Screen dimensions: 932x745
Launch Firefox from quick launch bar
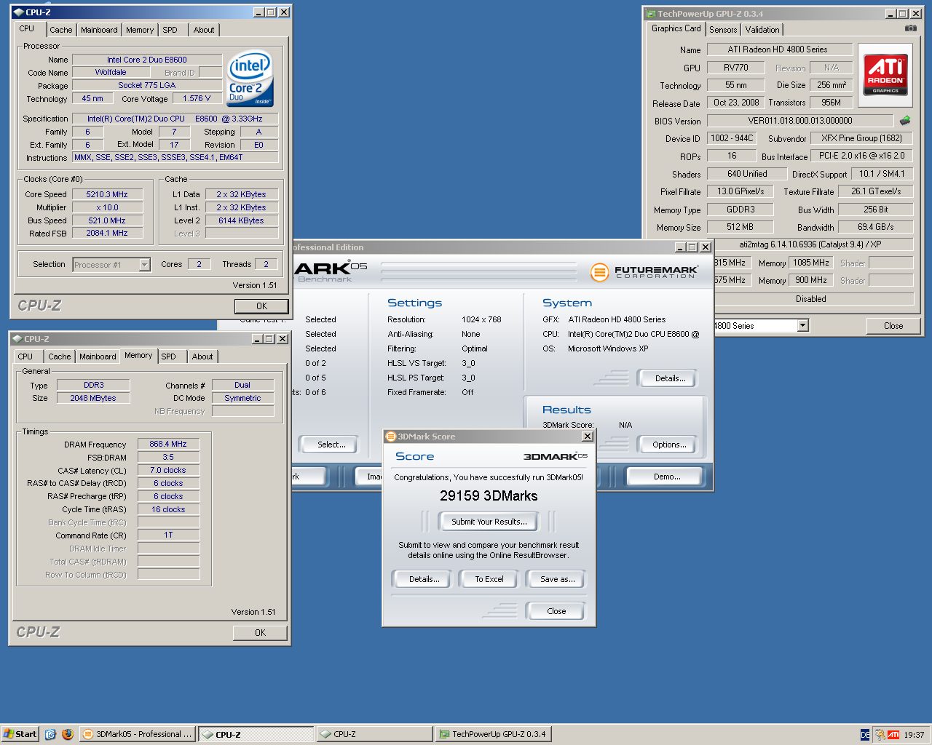(x=67, y=734)
